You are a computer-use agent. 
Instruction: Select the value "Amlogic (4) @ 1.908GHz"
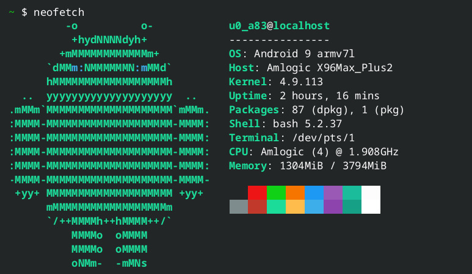(x=330, y=152)
